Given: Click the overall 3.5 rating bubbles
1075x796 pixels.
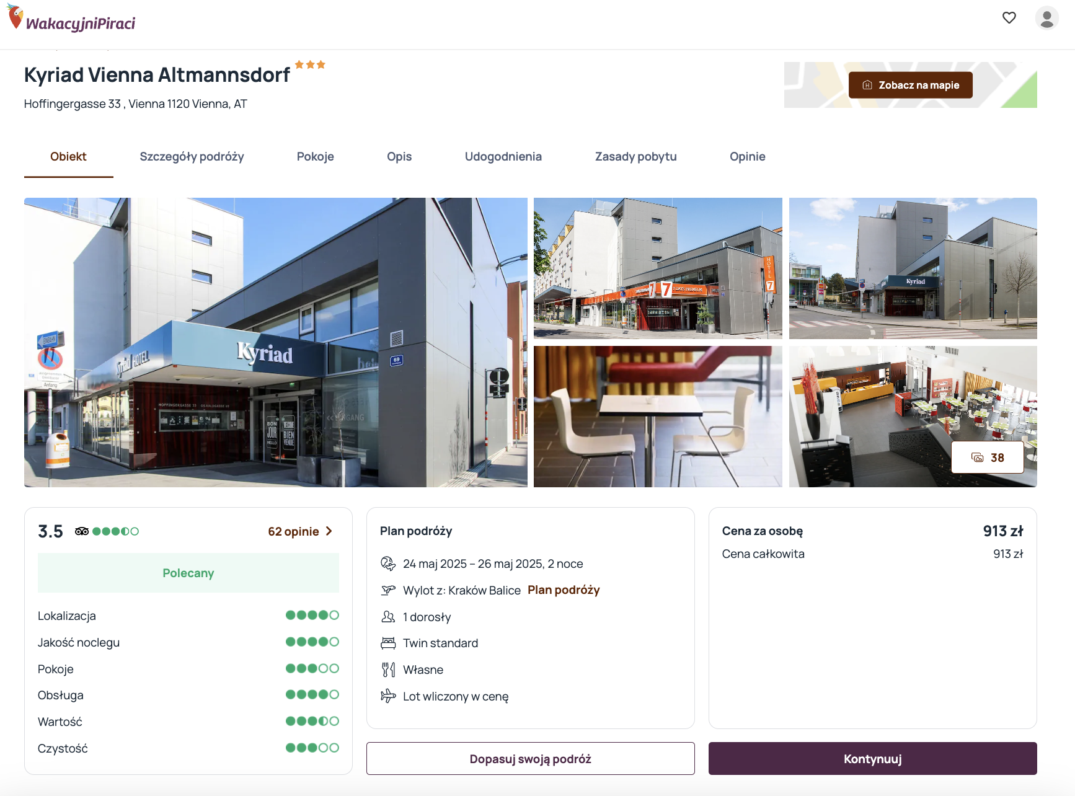Looking at the screenshot, I should [x=115, y=531].
